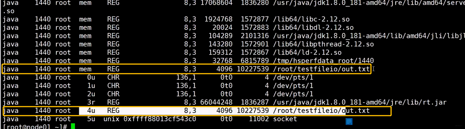This screenshot has height=129, width=465.
Task: Click the node number 1572883
Action: (x=255, y=28)
